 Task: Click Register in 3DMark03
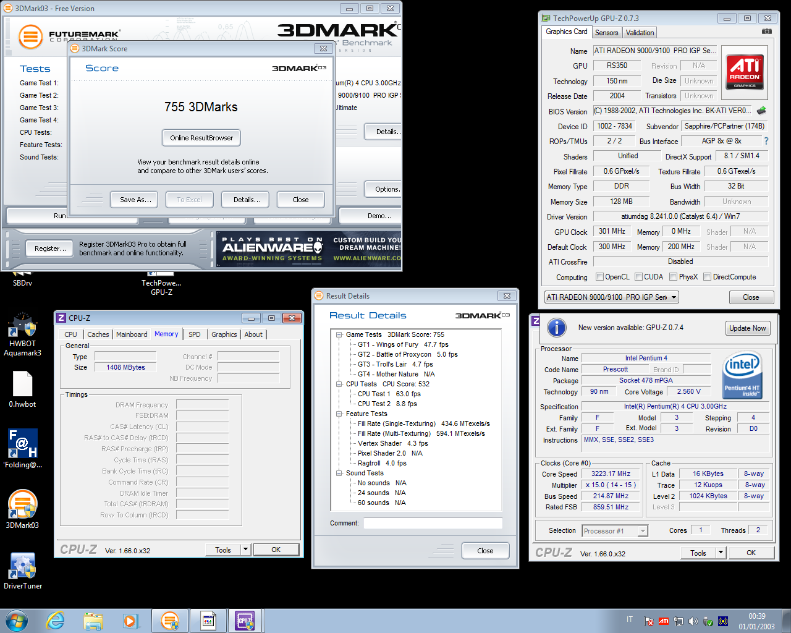pos(51,249)
